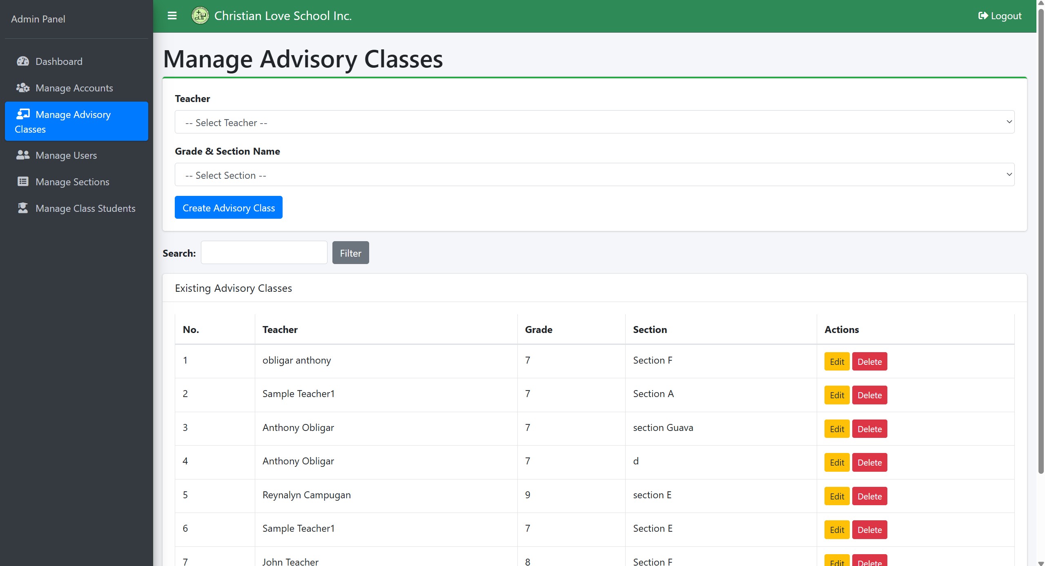Open the Select Section dropdown
The image size is (1045, 566).
[x=594, y=175]
